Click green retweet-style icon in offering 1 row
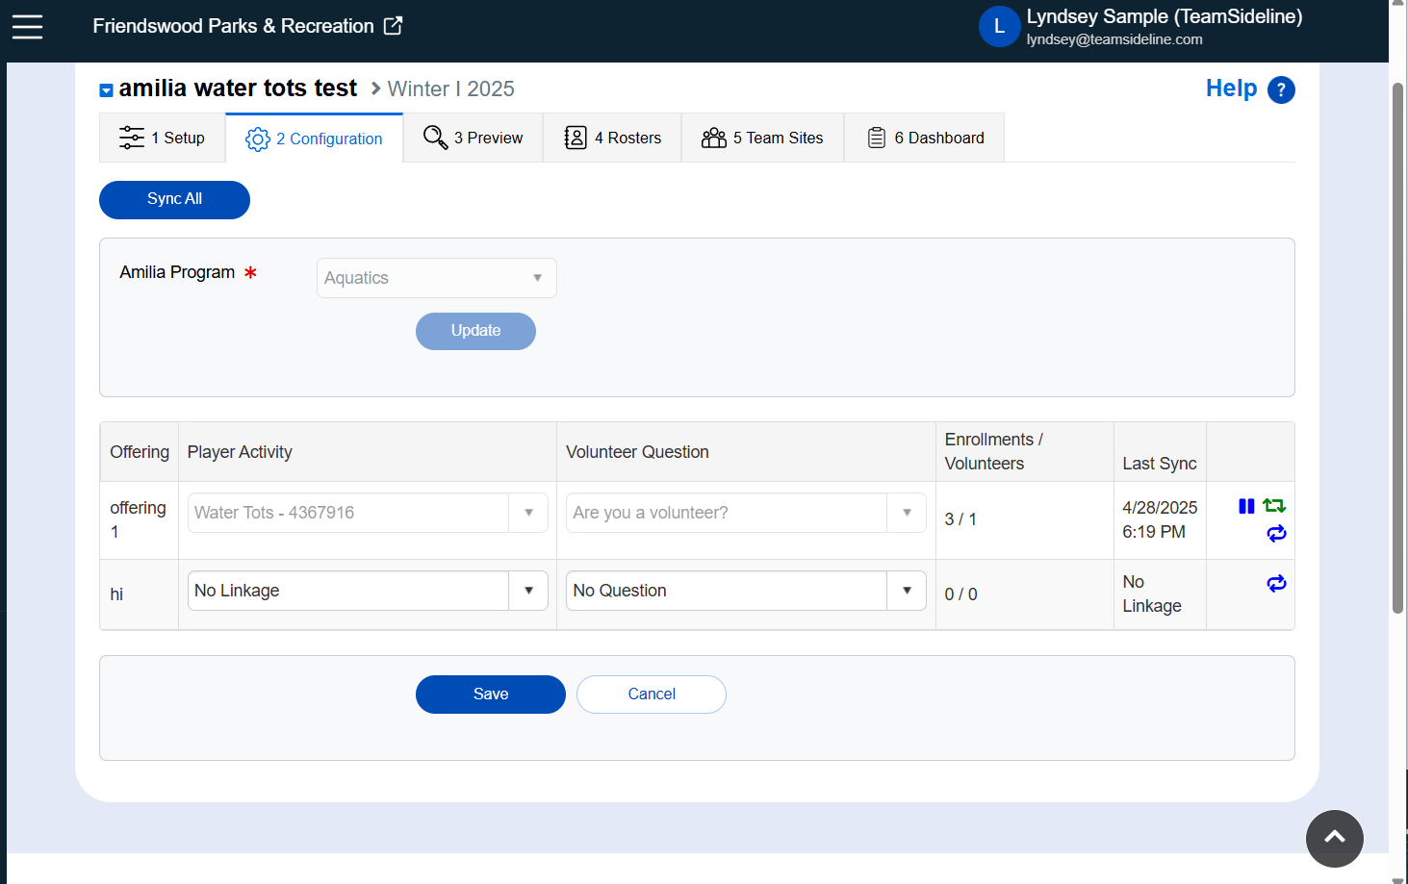The width and height of the screenshot is (1408, 884). [x=1274, y=506]
